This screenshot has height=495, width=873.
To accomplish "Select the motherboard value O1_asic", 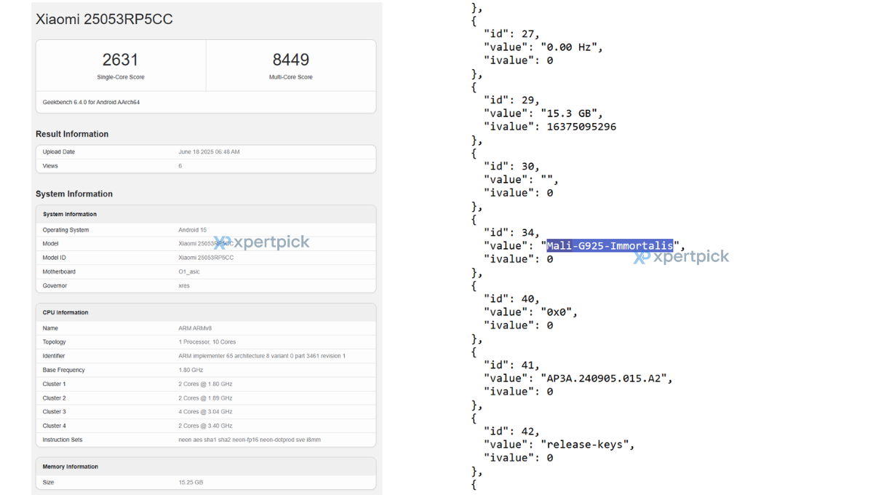I will pos(189,272).
